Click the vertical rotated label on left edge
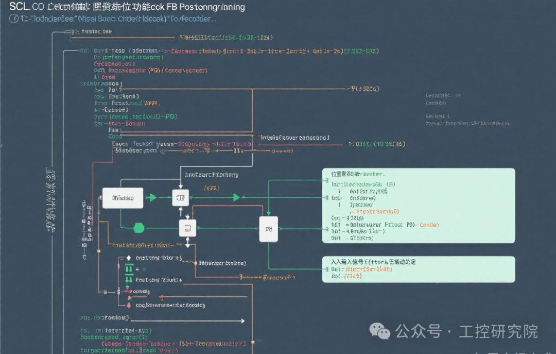556x354 pixels. (x=51, y=200)
